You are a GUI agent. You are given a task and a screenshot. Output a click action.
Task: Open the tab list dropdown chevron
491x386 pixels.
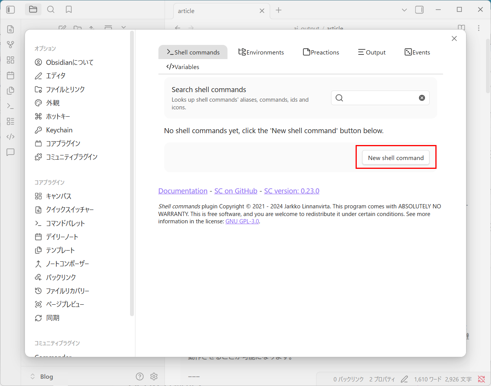tap(404, 9)
